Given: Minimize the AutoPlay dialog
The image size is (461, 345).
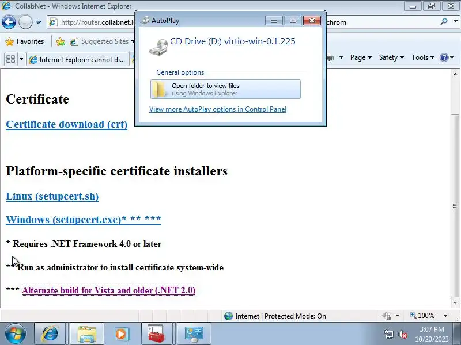Looking at the screenshot, I should pos(274,21).
